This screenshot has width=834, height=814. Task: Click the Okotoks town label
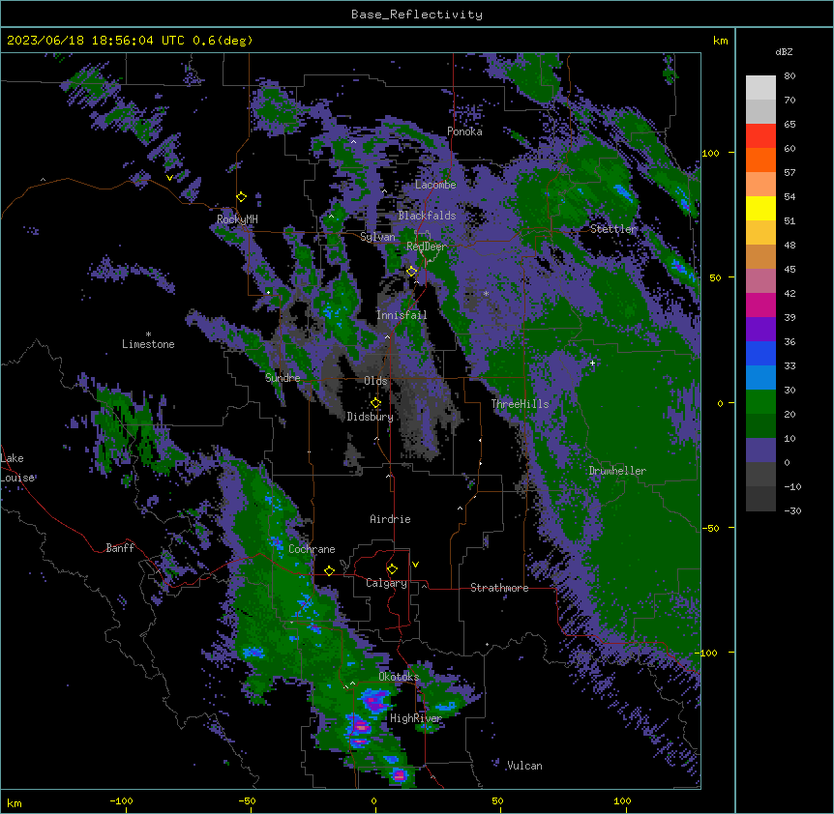pos(399,677)
